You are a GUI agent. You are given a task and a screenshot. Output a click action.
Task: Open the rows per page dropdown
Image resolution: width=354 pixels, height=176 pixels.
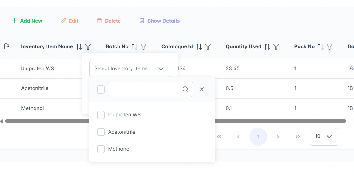point(324,136)
